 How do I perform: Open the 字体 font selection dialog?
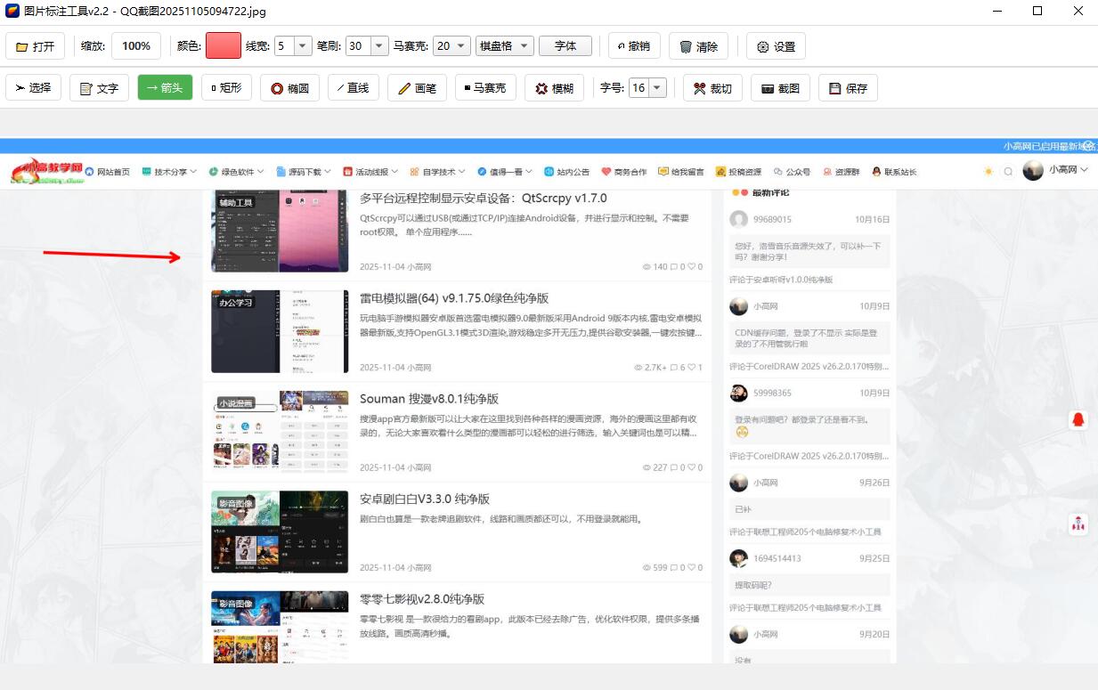pos(565,45)
